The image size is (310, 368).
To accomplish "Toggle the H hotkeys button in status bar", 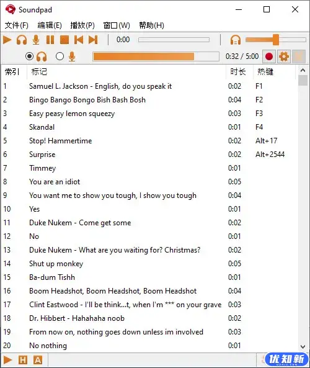I will [x=23, y=360].
